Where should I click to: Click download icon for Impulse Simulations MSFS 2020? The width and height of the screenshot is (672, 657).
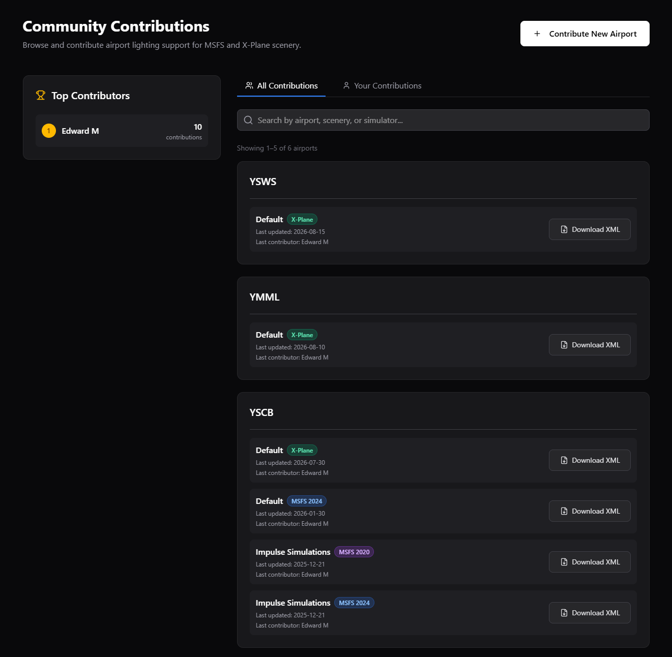564,562
